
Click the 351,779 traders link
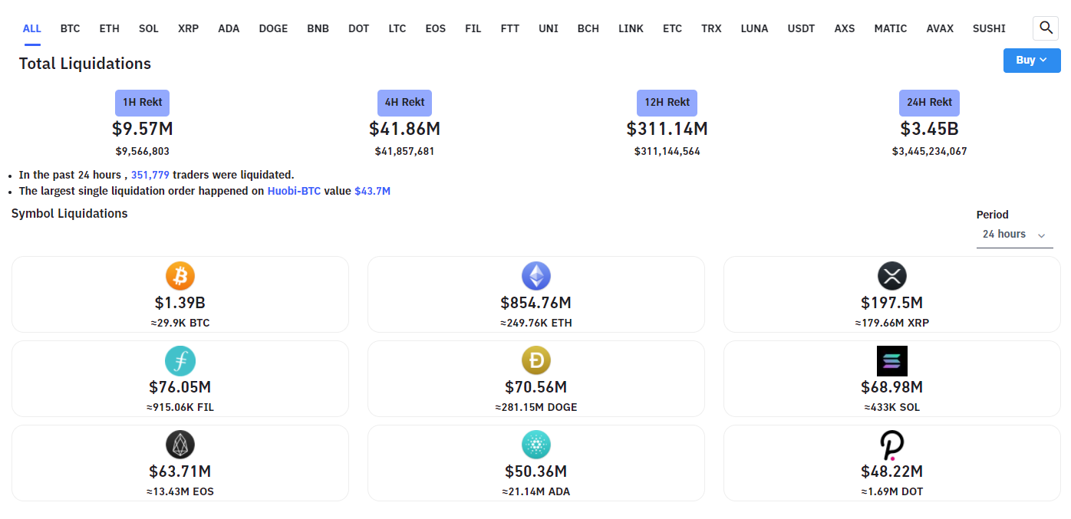pyautogui.click(x=150, y=175)
